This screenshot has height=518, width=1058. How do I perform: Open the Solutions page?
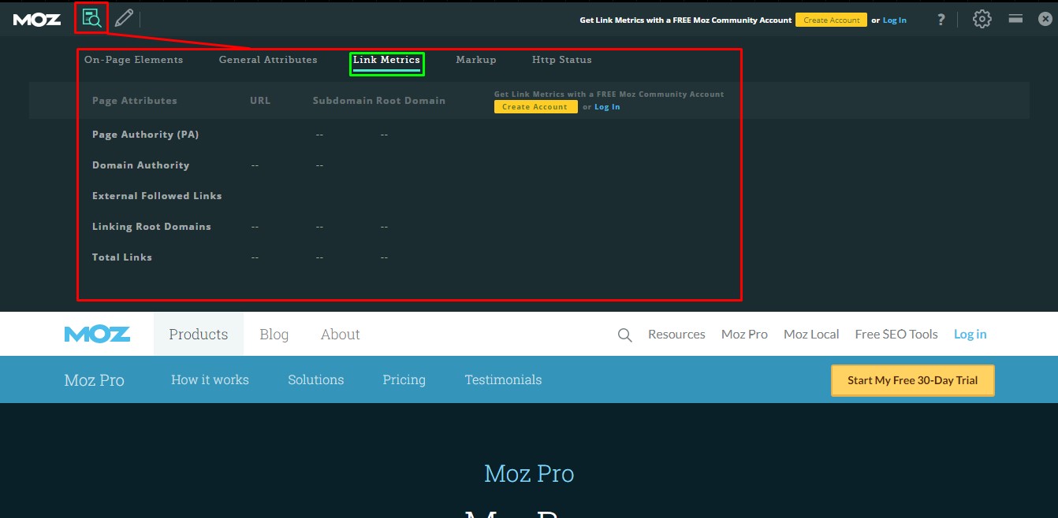tap(316, 379)
